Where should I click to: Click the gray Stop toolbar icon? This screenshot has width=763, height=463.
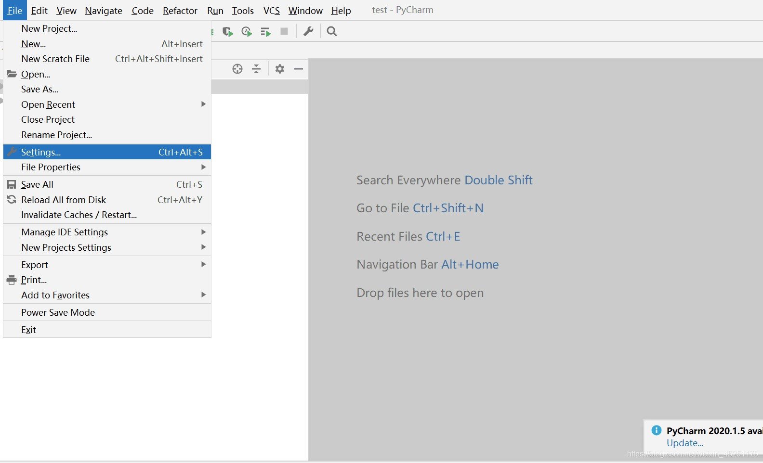tap(284, 31)
